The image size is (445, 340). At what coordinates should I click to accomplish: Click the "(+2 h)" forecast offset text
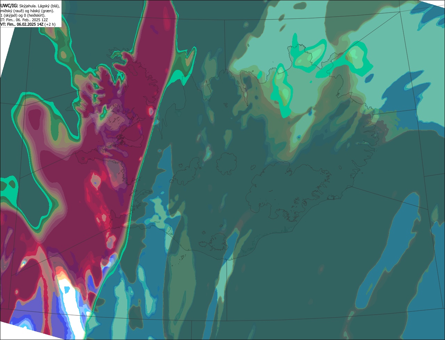pos(50,24)
